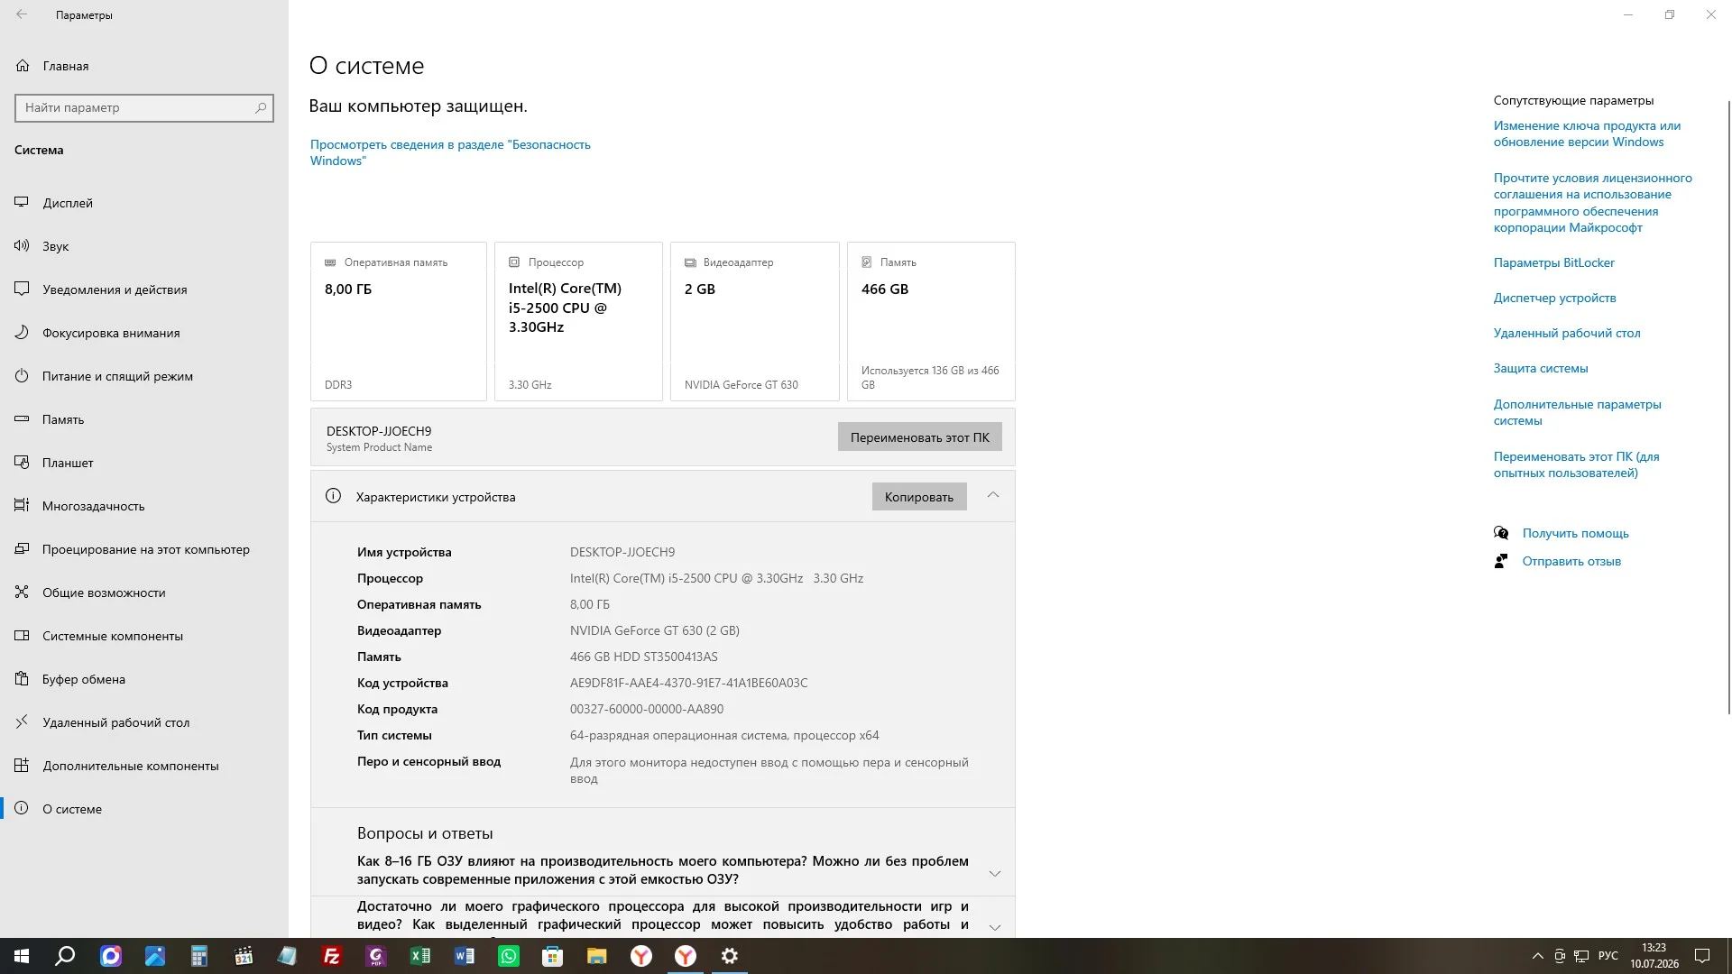Click the Копировать button for device specs
Viewport: 1732px width, 974px height.
click(x=919, y=497)
